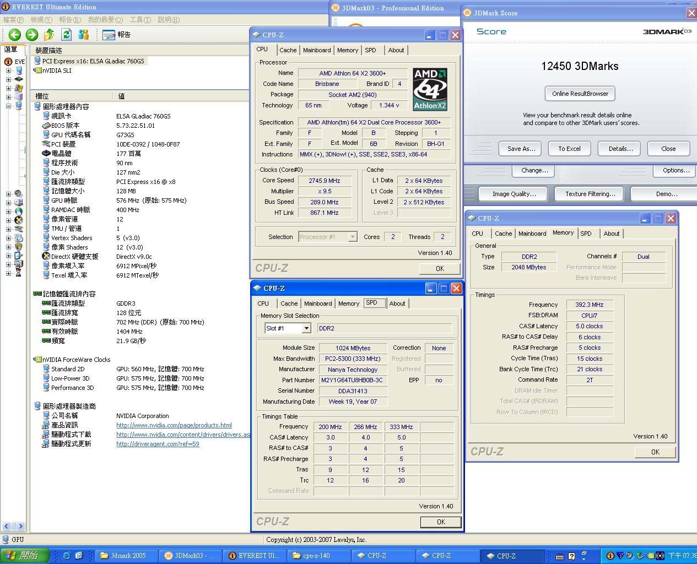The height and width of the screenshot is (564, 697).
Task: Open the 說明(H) help menu
Action: click(169, 20)
